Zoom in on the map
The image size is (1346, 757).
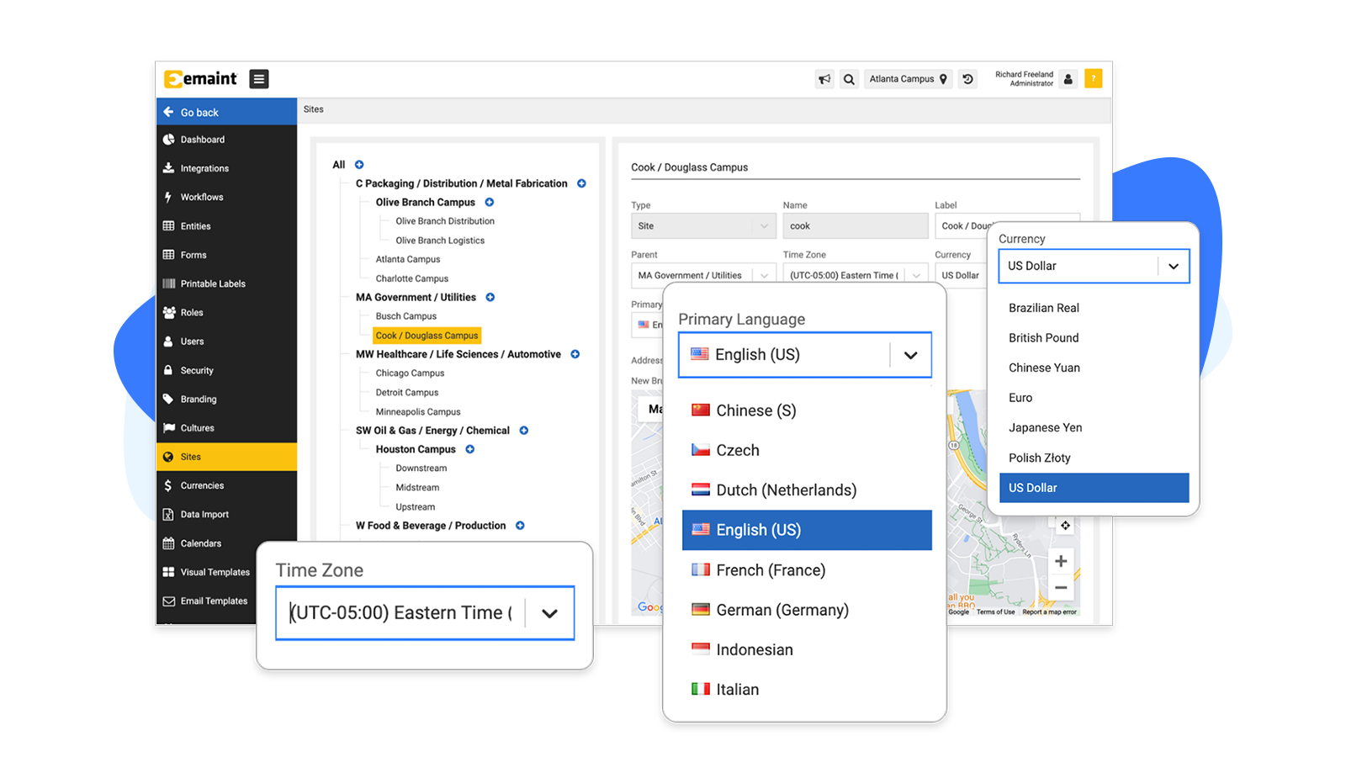[x=1061, y=561]
